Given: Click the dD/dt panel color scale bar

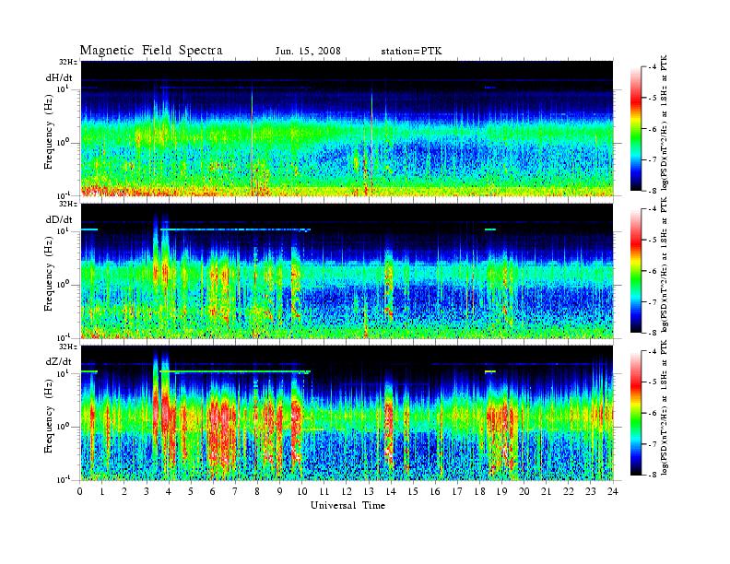Looking at the screenshot, I should pos(635,271).
